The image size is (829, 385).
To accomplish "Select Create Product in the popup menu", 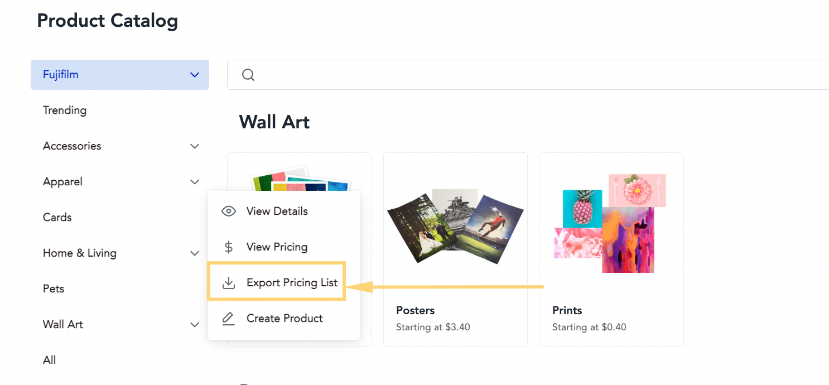I will click(x=284, y=319).
